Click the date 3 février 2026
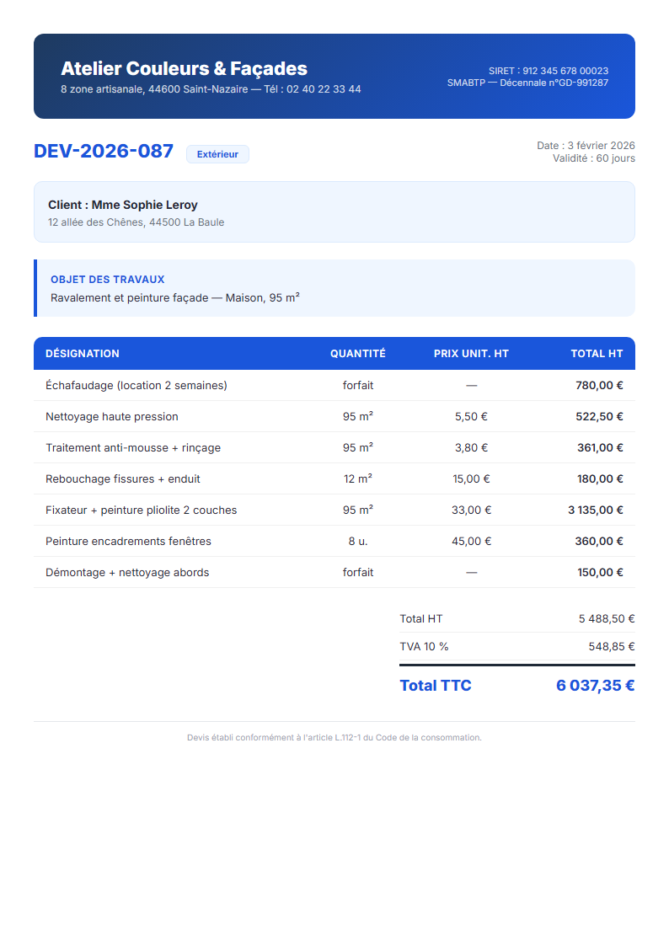Image resolution: width=669 pixels, height=946 pixels. coord(586,146)
